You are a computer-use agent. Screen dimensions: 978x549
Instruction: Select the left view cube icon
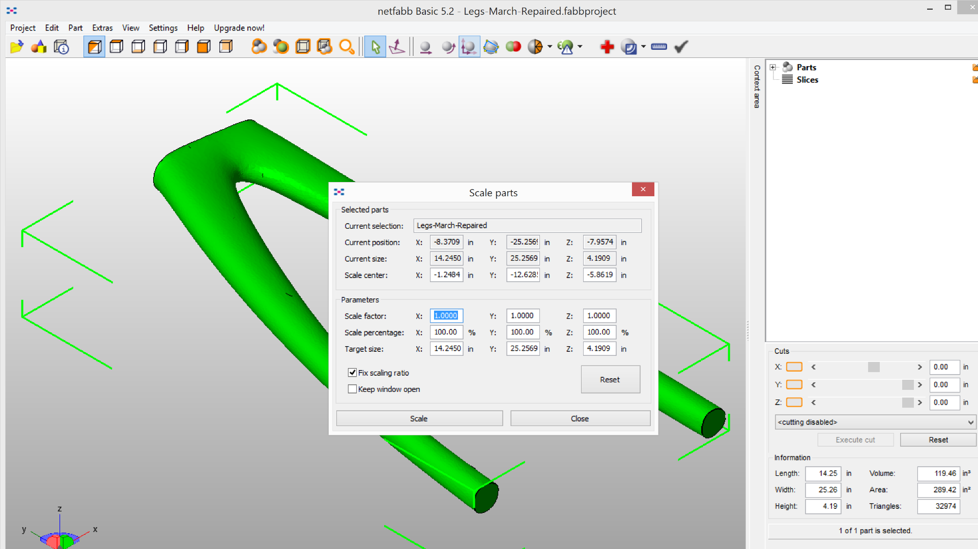pos(160,47)
